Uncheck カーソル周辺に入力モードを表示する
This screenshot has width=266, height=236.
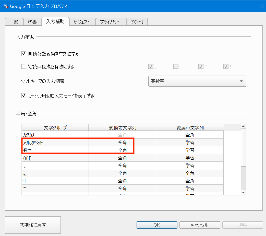(x=24, y=96)
